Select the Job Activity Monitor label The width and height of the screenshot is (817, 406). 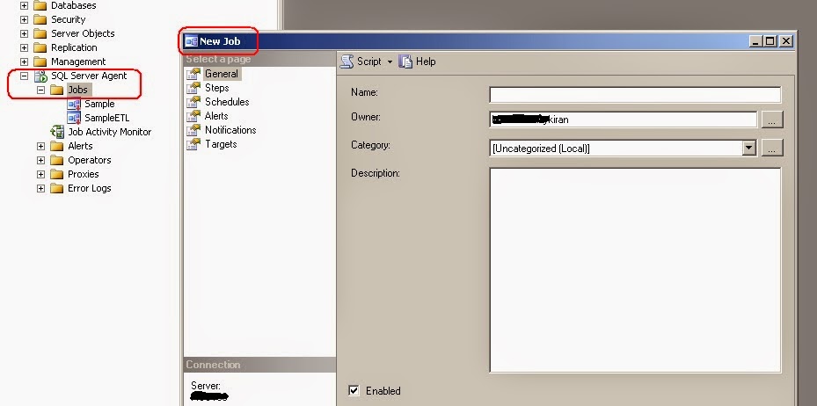(109, 132)
